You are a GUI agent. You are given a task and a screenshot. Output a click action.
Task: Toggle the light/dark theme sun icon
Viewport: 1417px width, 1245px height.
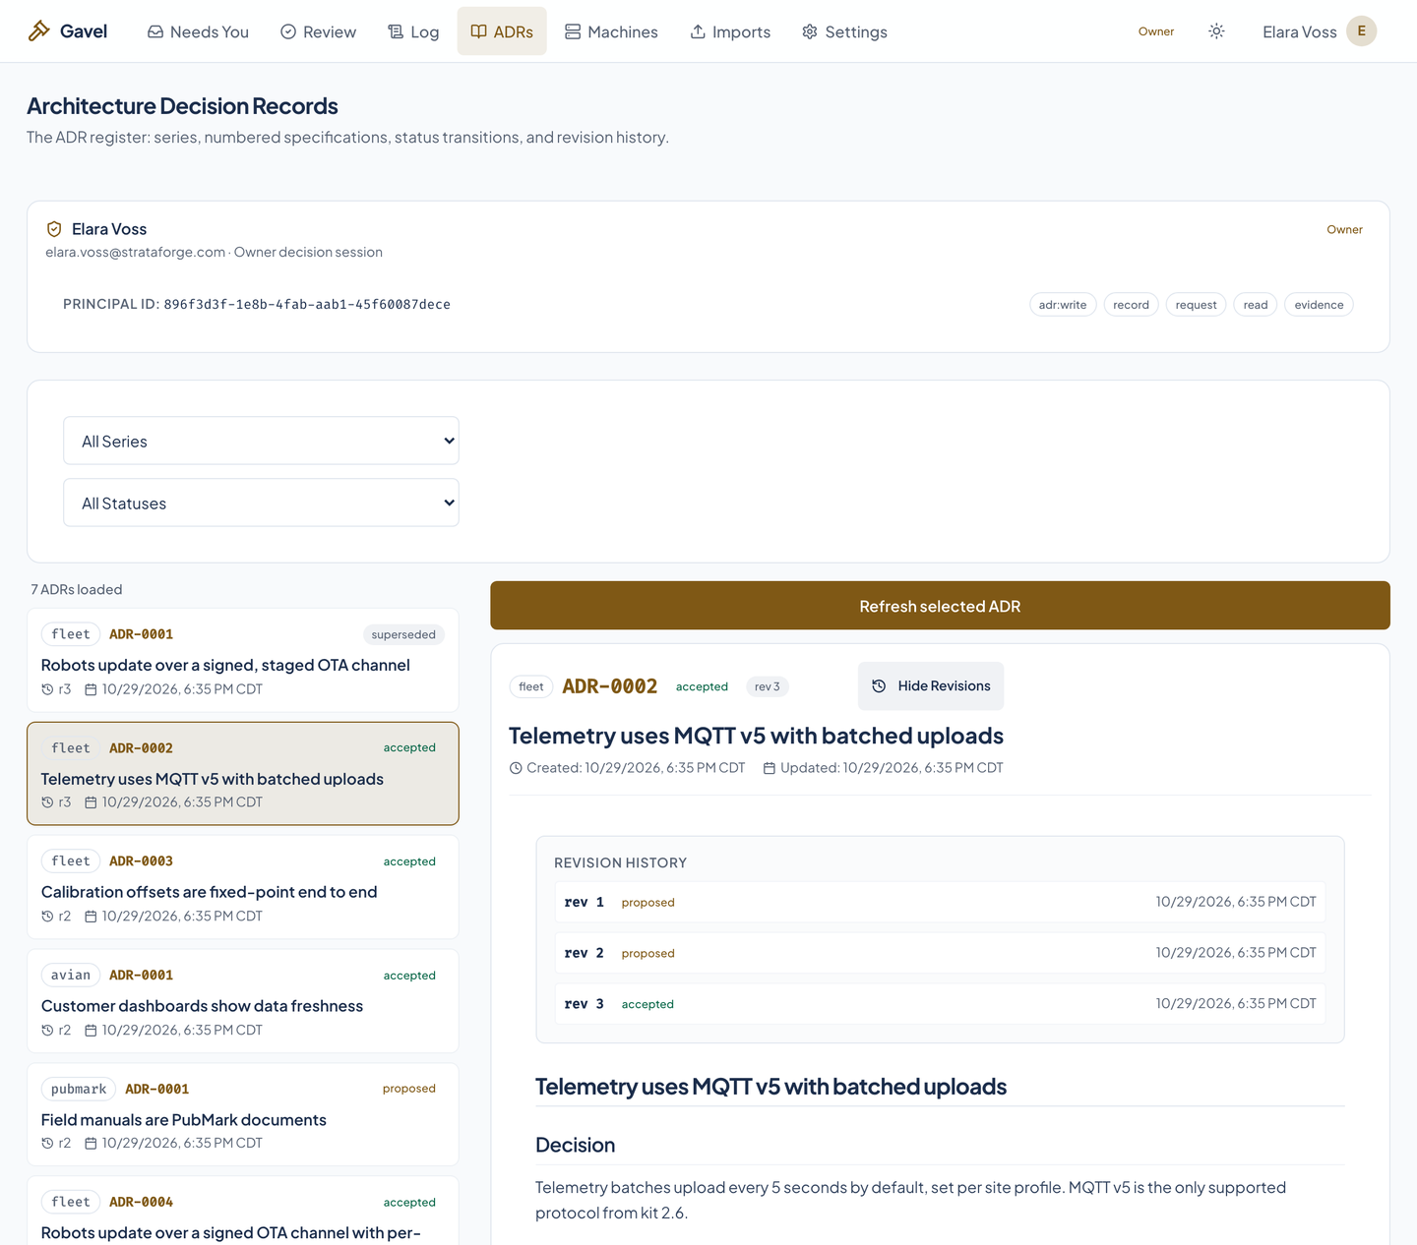click(x=1216, y=31)
